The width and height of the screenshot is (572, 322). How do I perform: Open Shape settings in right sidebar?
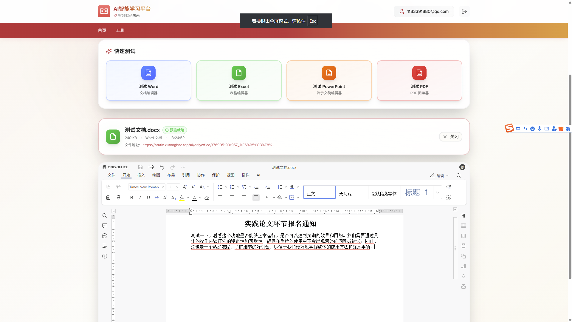[464, 256]
